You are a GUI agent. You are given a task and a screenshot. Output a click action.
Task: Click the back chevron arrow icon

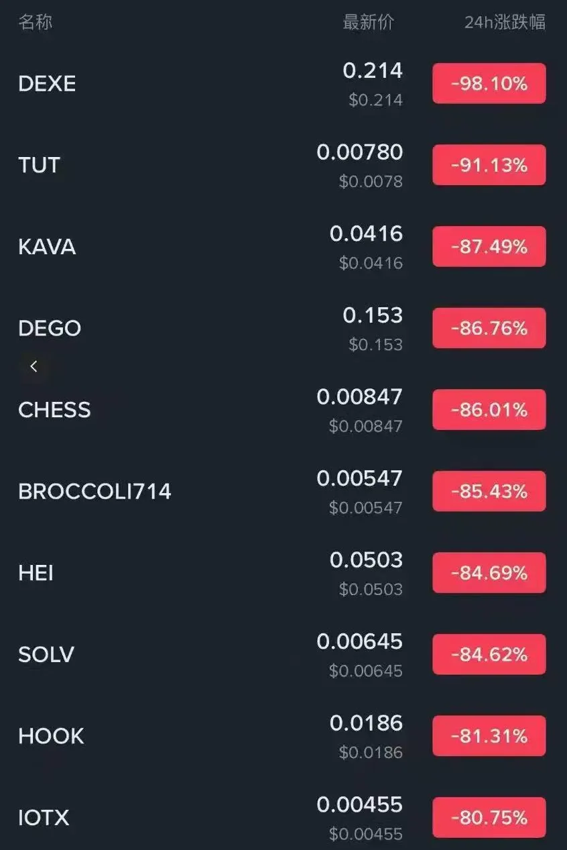34,366
